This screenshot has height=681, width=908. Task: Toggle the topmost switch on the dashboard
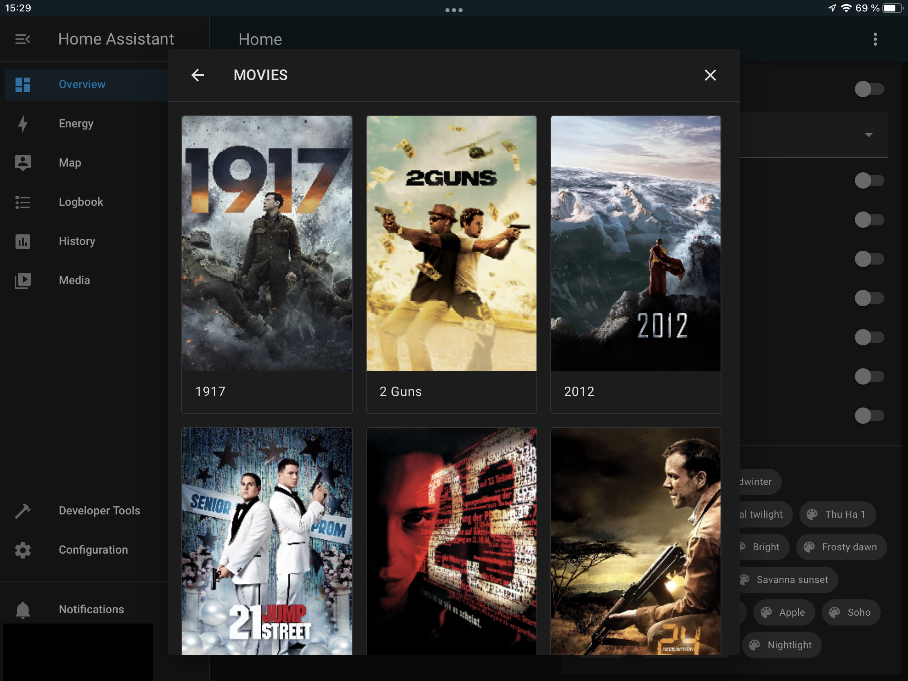(869, 89)
